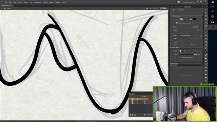Screen dimensions: 217x122
Task: Select the 3D Rotation tool
Action: pyautogui.click(x=206, y=19)
